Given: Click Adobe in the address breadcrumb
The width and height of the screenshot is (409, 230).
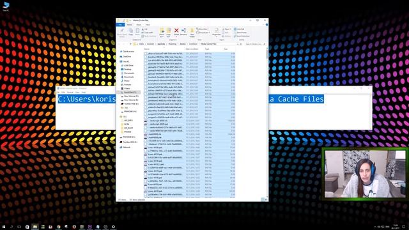Looking at the screenshot, I should [183, 44].
